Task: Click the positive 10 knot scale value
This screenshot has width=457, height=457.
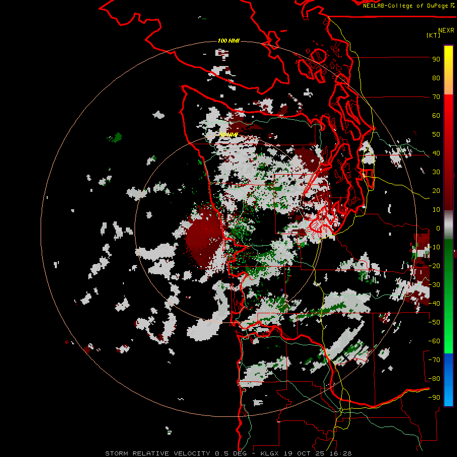Action: click(436, 210)
